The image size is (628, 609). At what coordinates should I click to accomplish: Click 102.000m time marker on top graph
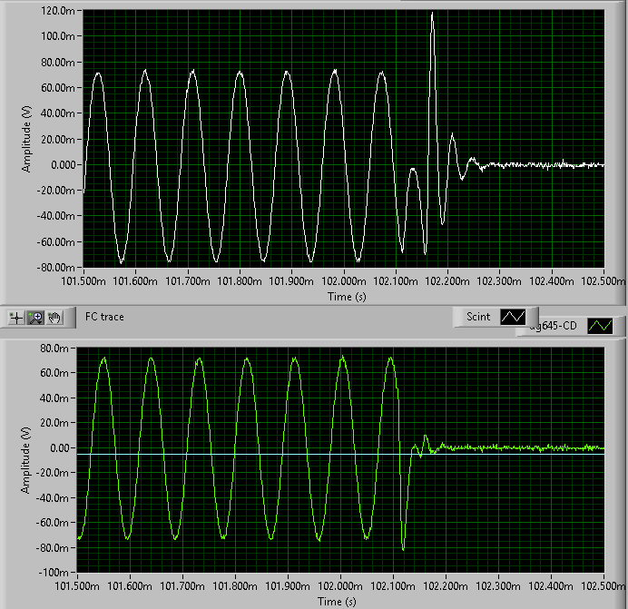coord(344,281)
